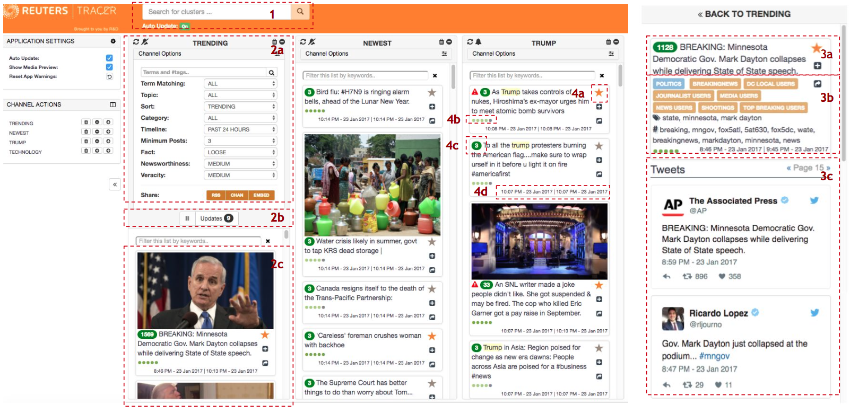Go back via 'BACK TO TRENDING' link
This screenshot has width=850, height=413.
(744, 14)
